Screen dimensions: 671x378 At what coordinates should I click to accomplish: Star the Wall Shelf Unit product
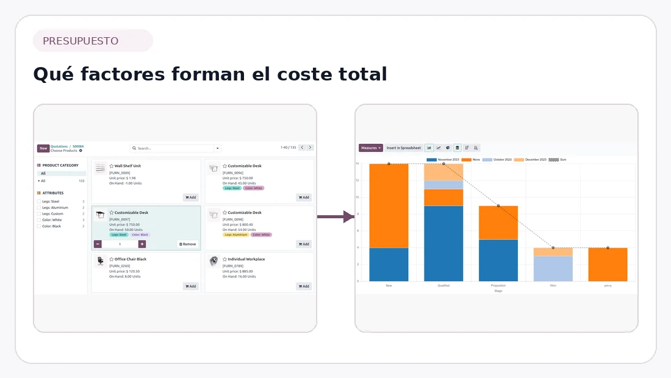pos(111,166)
